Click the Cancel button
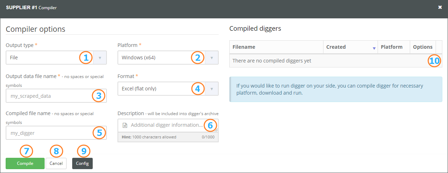448x173 pixels. [56, 163]
